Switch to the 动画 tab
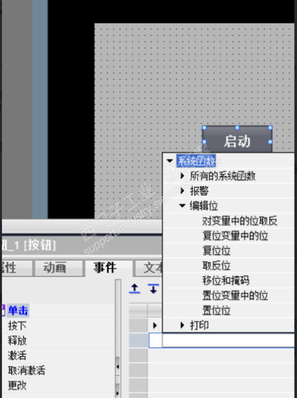297x398 pixels. coord(58,268)
